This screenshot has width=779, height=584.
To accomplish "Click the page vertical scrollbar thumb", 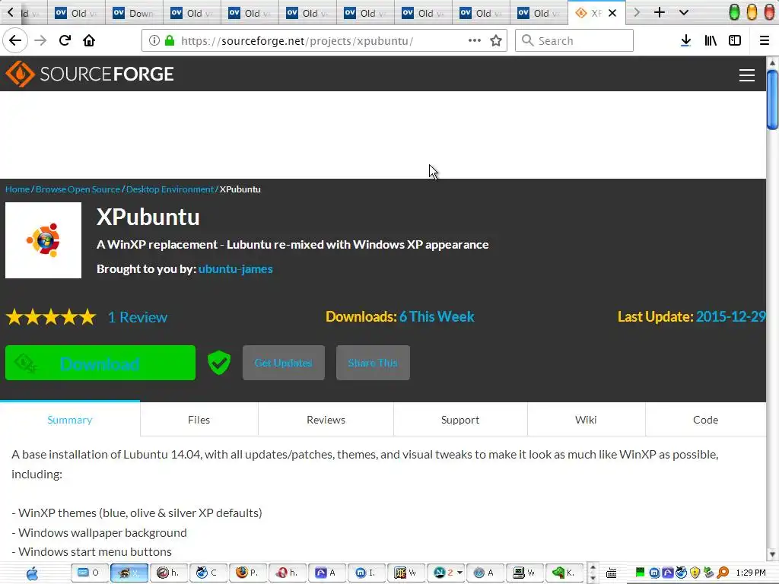I will (x=772, y=100).
